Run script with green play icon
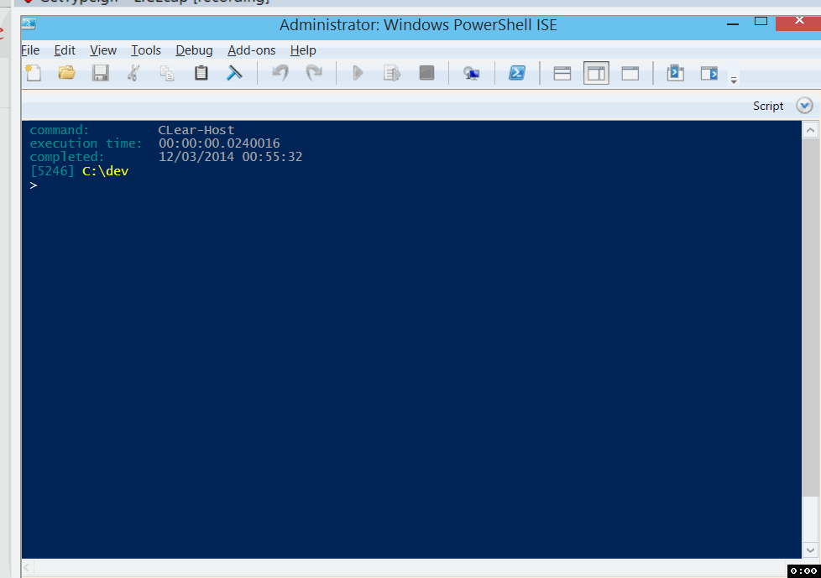Viewport: 821px width, 578px height. click(x=358, y=73)
